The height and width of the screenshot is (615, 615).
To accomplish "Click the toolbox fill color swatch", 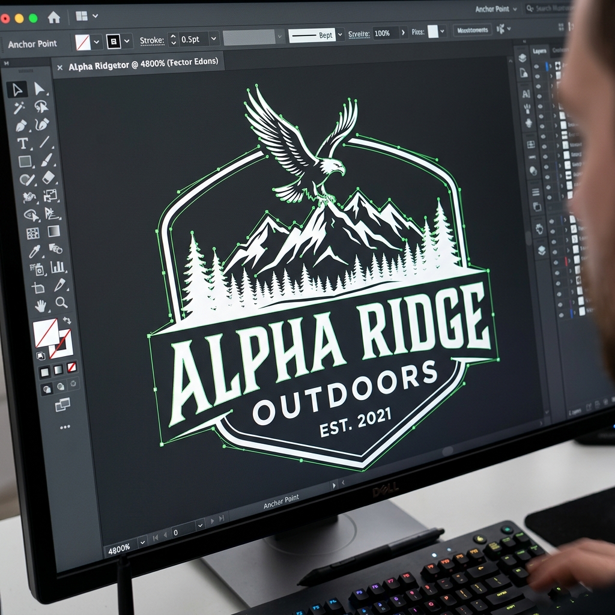I will coord(45,333).
